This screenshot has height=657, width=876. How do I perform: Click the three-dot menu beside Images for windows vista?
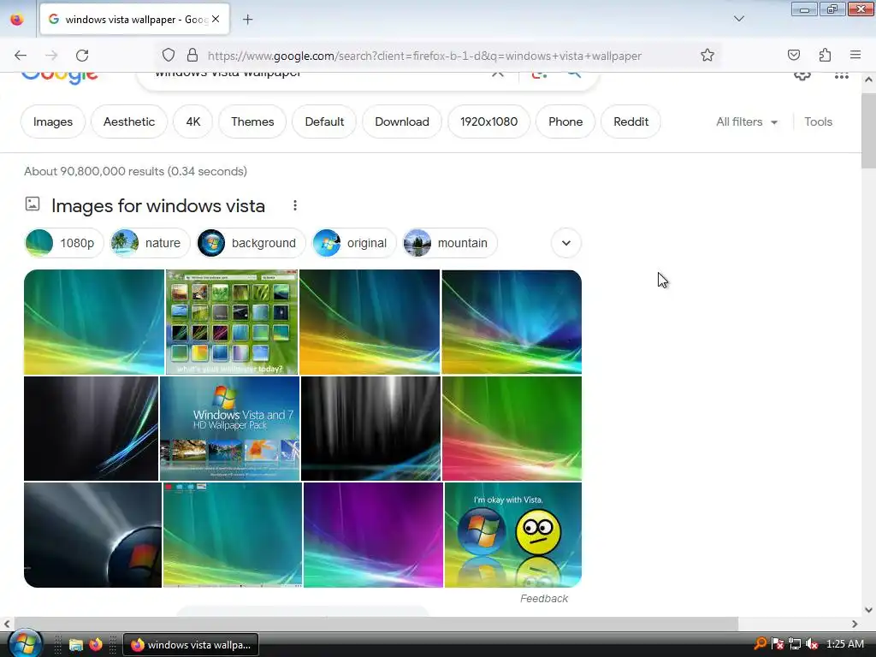(295, 205)
